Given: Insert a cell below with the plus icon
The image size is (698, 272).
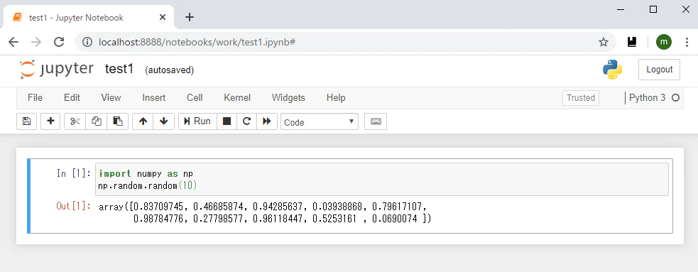Looking at the screenshot, I should click(x=50, y=121).
